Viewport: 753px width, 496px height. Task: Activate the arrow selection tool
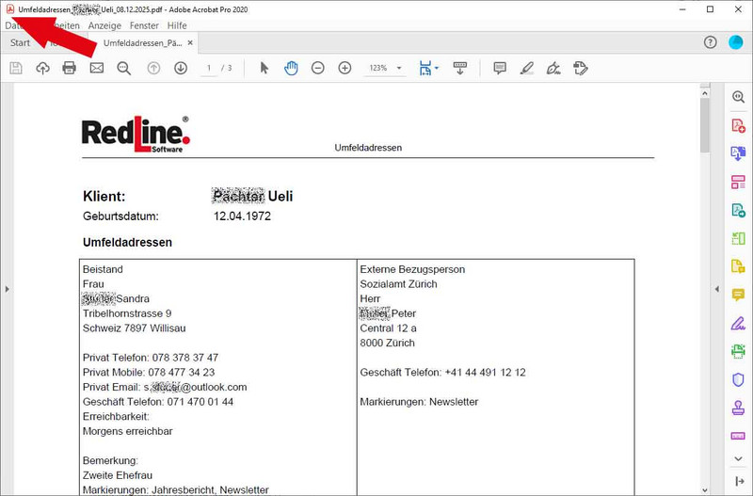[264, 68]
